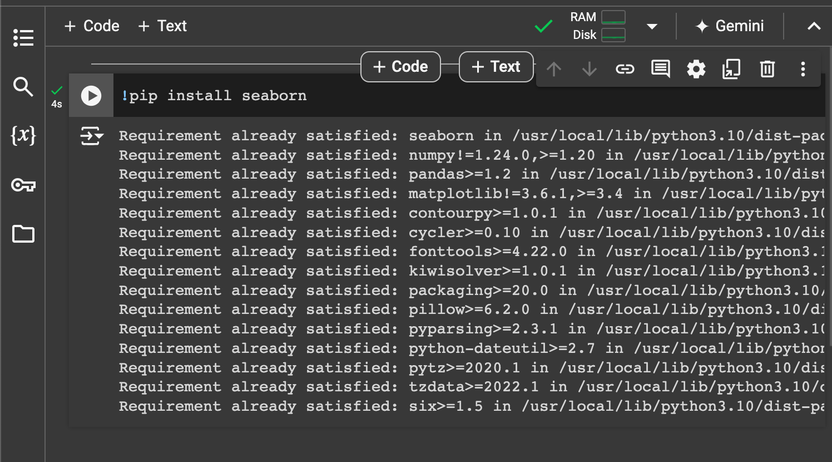Select the six>=1.5 output line
The width and height of the screenshot is (832, 462).
point(471,406)
